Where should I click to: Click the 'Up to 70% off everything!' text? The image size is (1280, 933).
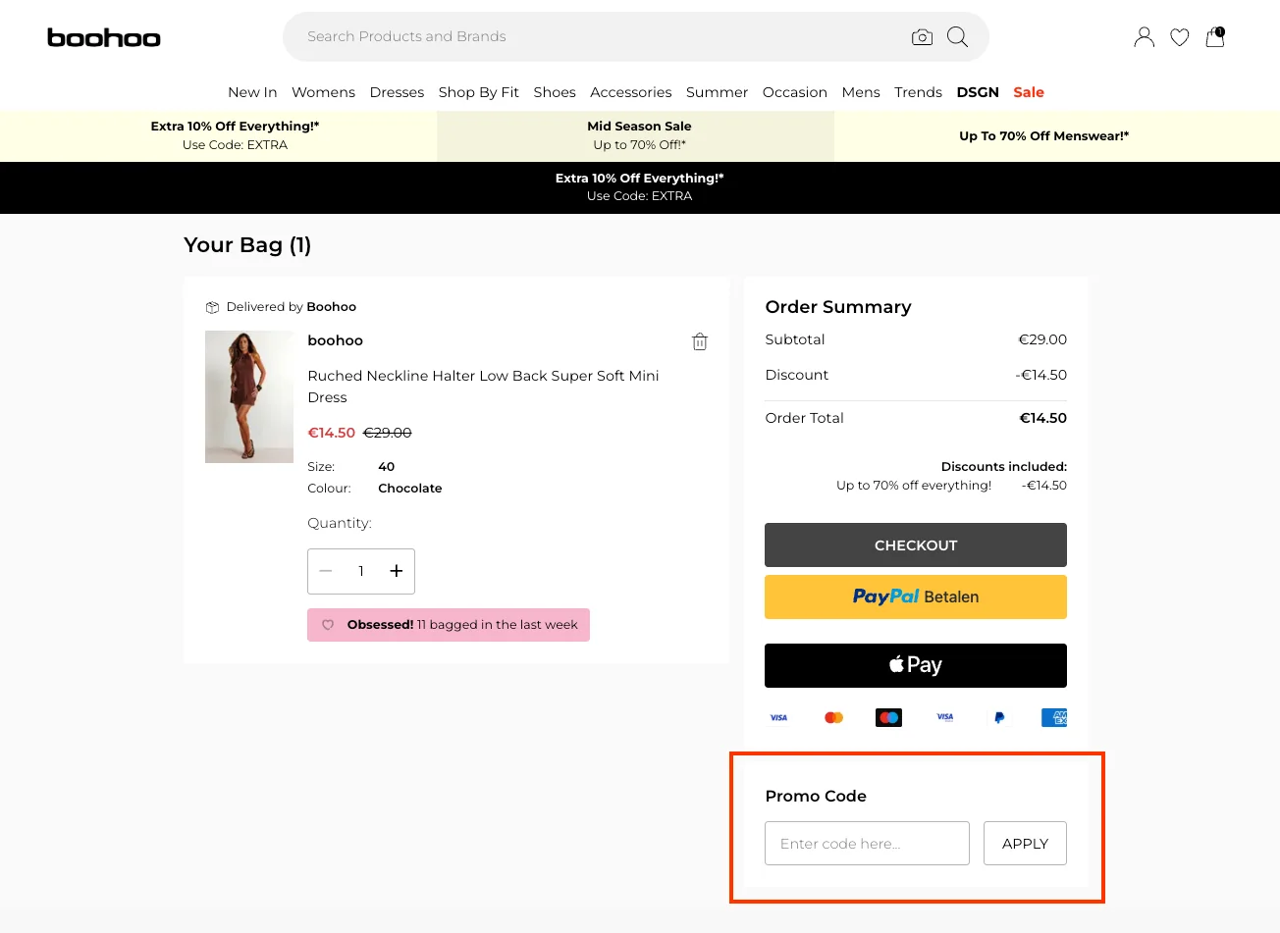914,486
